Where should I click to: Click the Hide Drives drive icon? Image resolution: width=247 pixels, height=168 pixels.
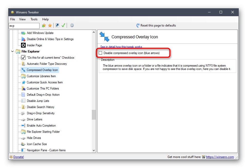click(x=23, y=138)
